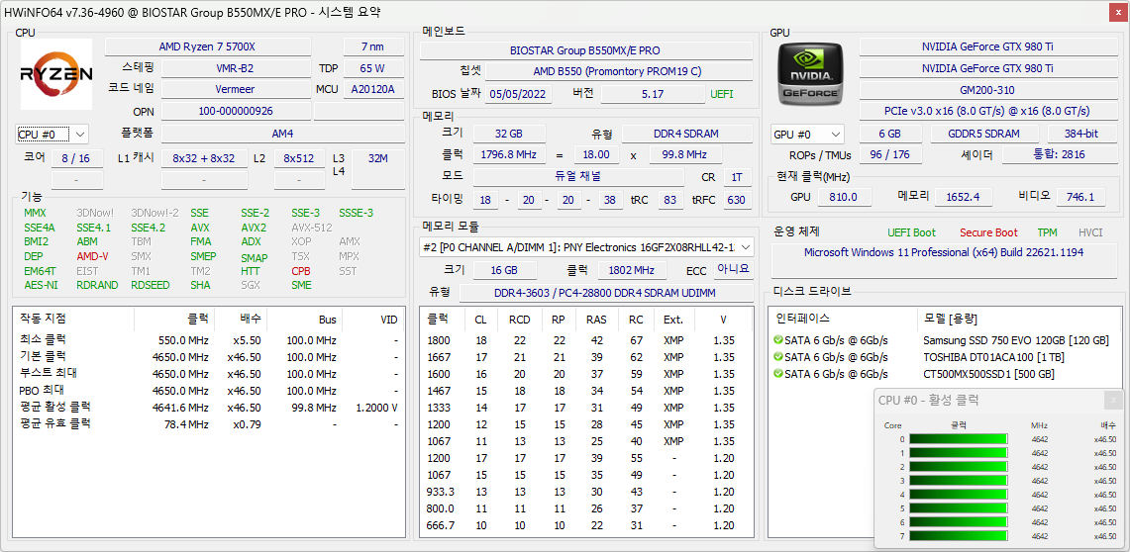Click the AVX-512 feature flag
This screenshot has height=552, width=1130.
coord(311,228)
